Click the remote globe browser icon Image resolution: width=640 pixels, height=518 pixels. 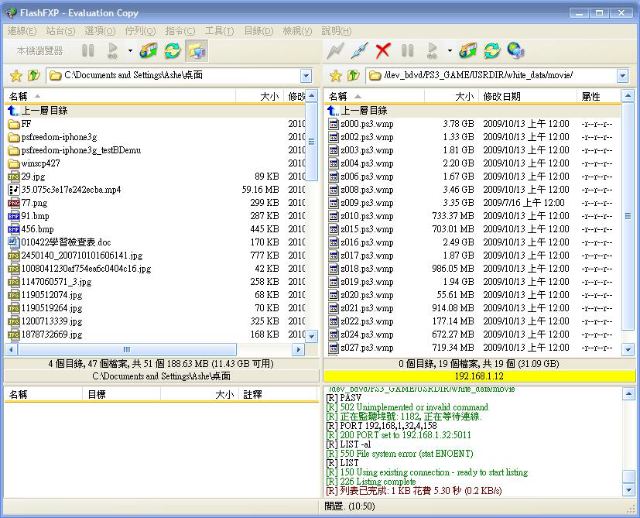515,50
